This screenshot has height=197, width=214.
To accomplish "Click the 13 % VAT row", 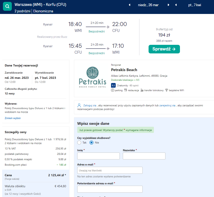I will coord(35,148).
